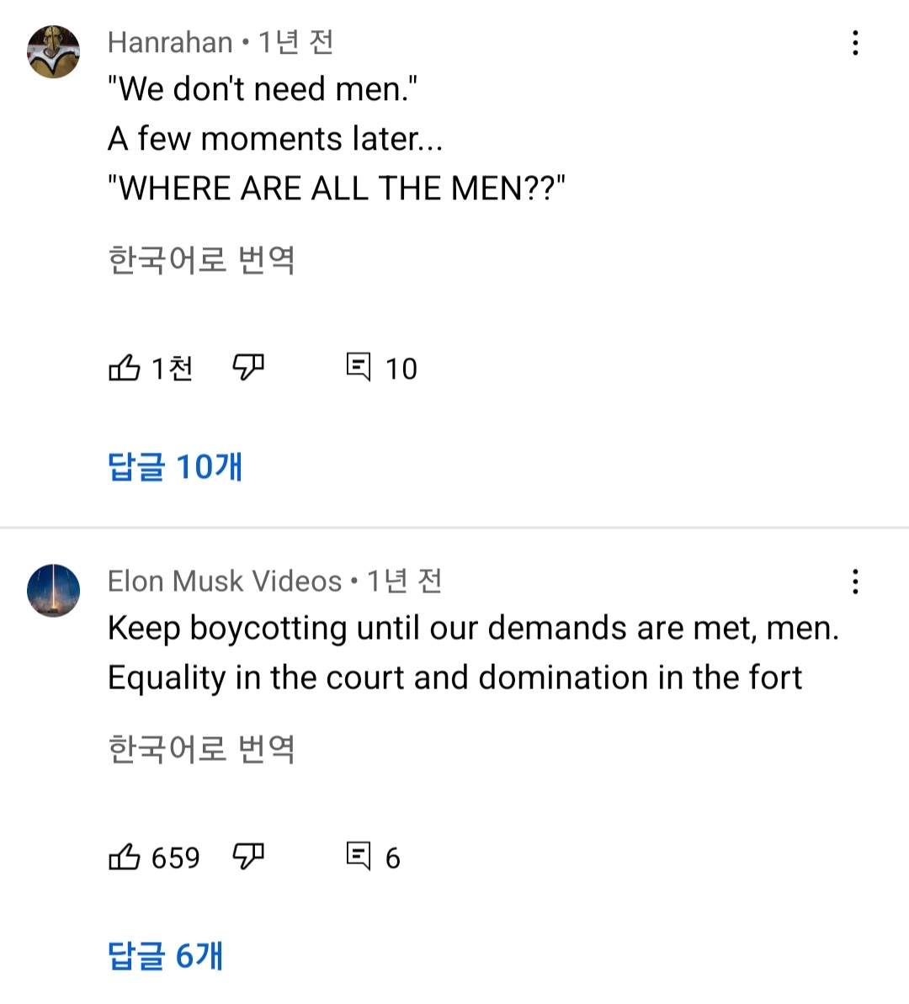This screenshot has width=909, height=1004.
Task: Translate Hanrahan's comment via 한국어로 번역
Action: coord(201,260)
